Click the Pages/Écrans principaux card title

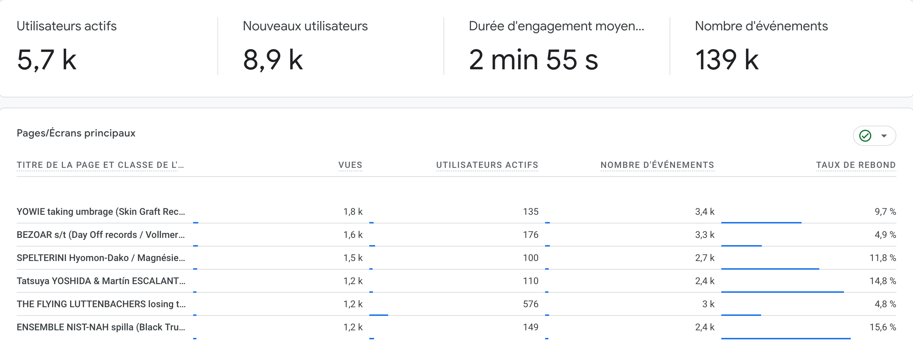click(x=76, y=133)
